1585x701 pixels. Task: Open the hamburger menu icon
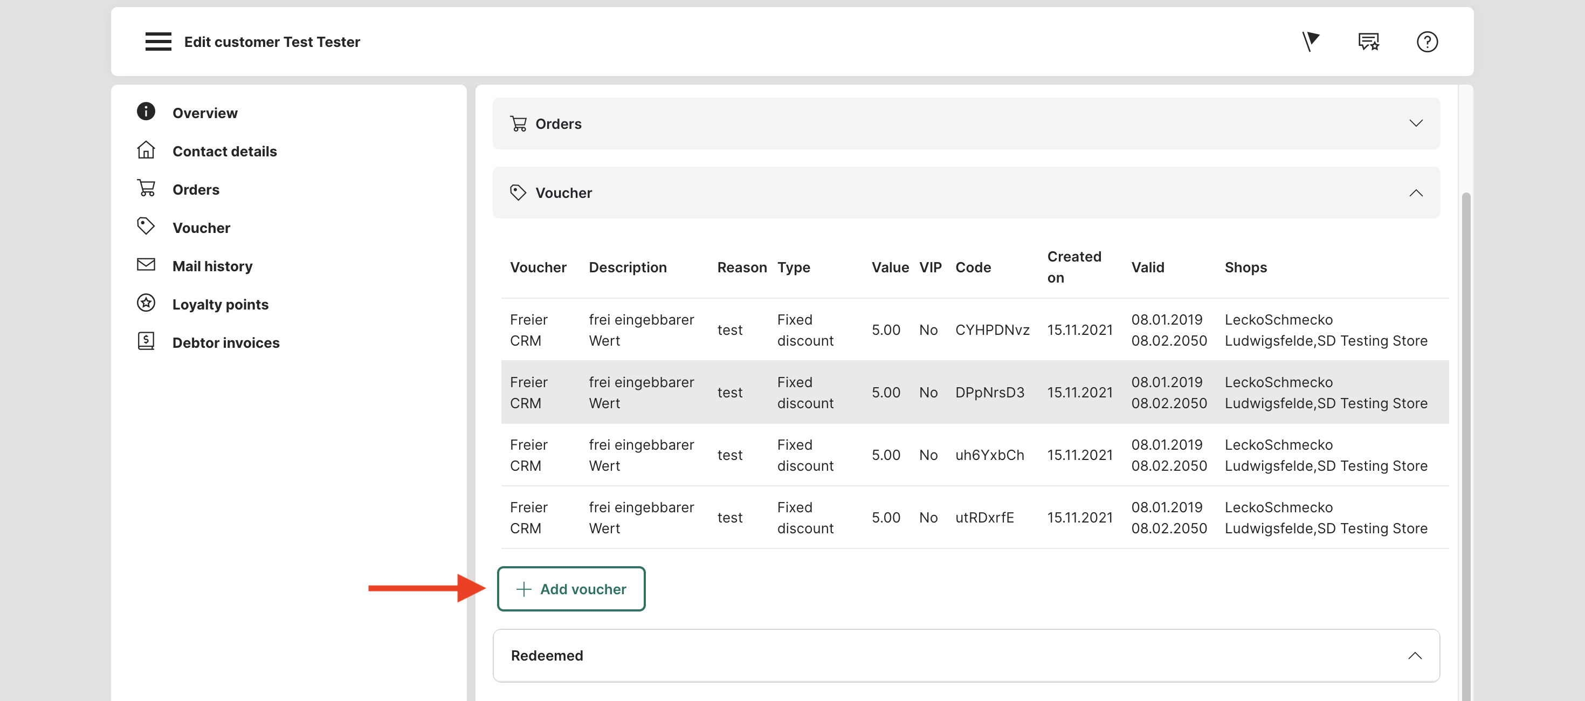point(158,42)
